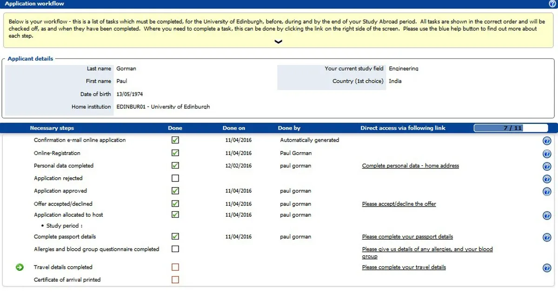Check the Application rejected checkbox

tap(174, 178)
